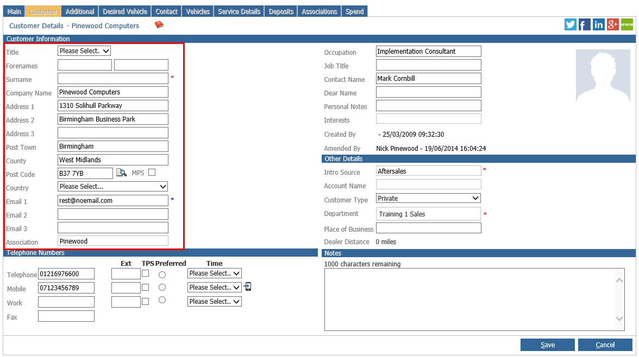Tick the MPS checkbox
The width and height of the screenshot is (639, 357).
pyautogui.click(x=152, y=173)
